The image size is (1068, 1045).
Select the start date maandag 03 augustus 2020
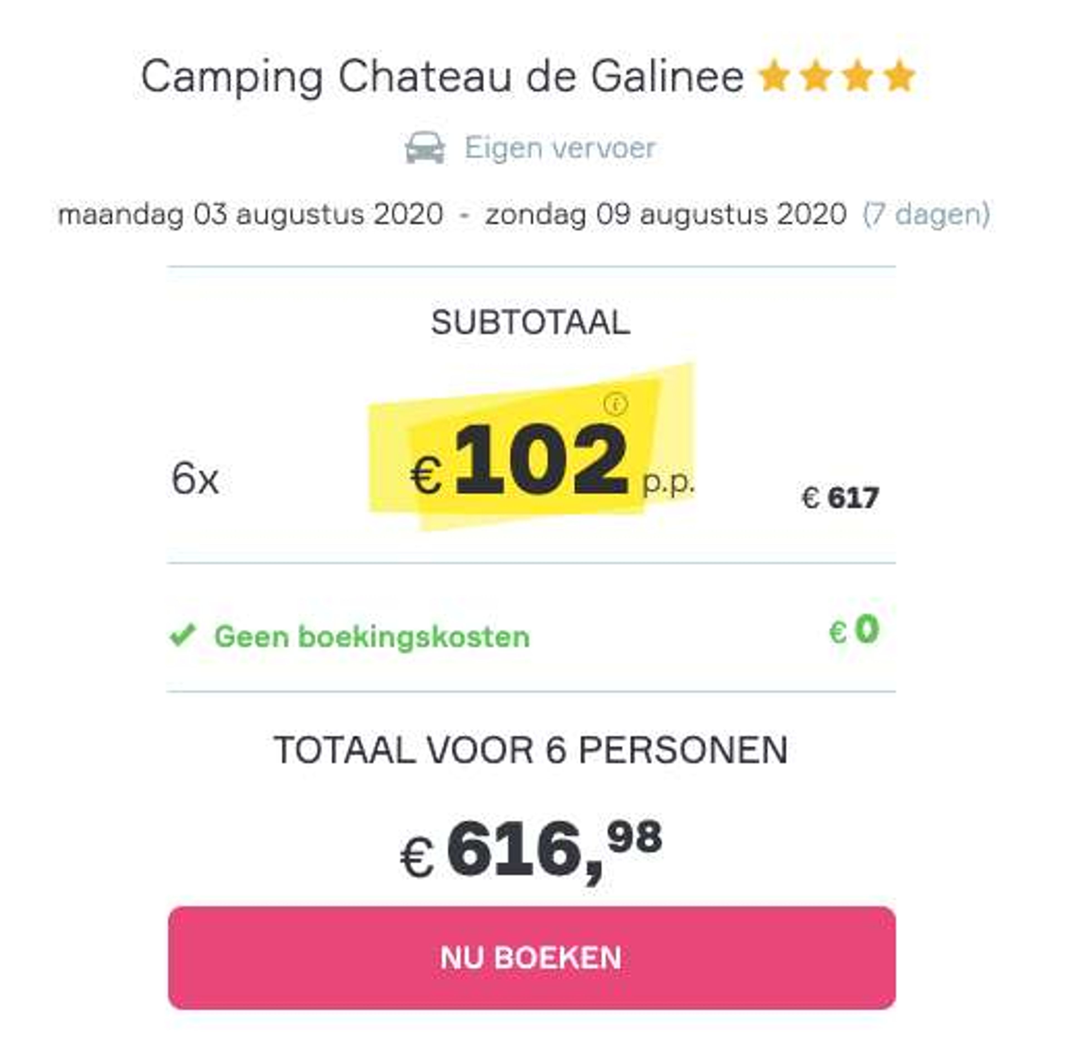point(251,214)
